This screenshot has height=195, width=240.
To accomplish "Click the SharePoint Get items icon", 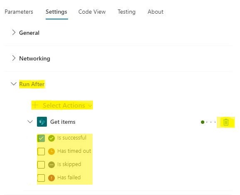I will [42, 122].
